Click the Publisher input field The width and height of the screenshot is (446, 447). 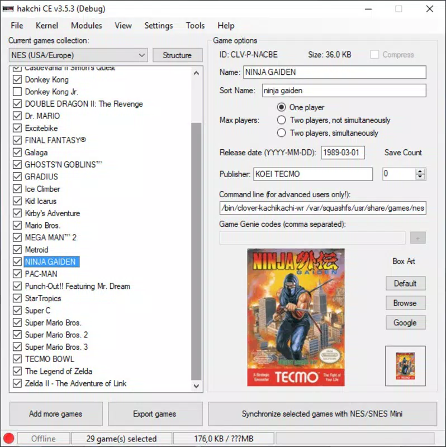(313, 174)
